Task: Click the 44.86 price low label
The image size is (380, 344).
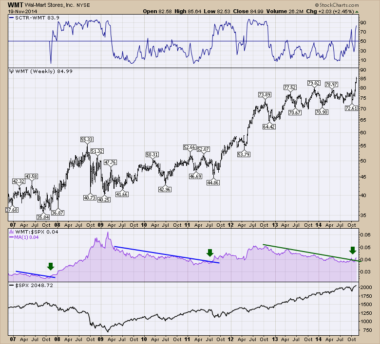Action: [x=213, y=183]
